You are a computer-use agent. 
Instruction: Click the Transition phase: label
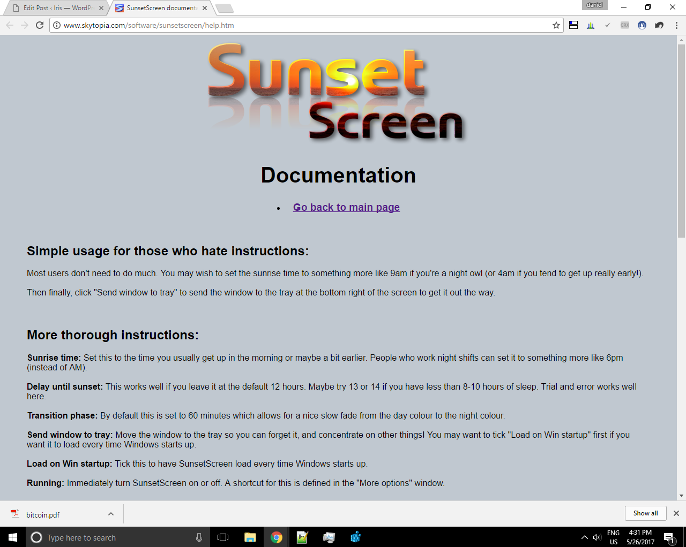[x=63, y=415]
